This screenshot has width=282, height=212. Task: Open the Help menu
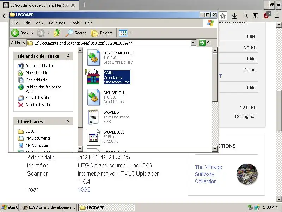pyautogui.click(x=89, y=23)
